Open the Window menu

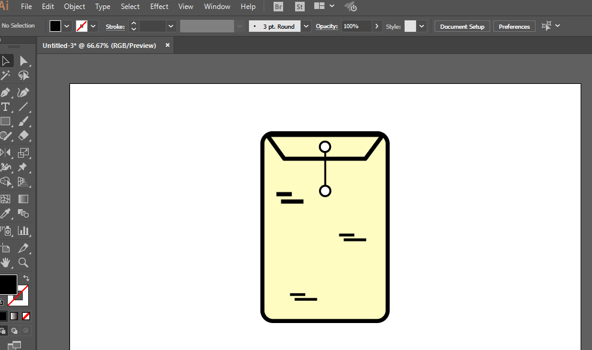(x=217, y=7)
